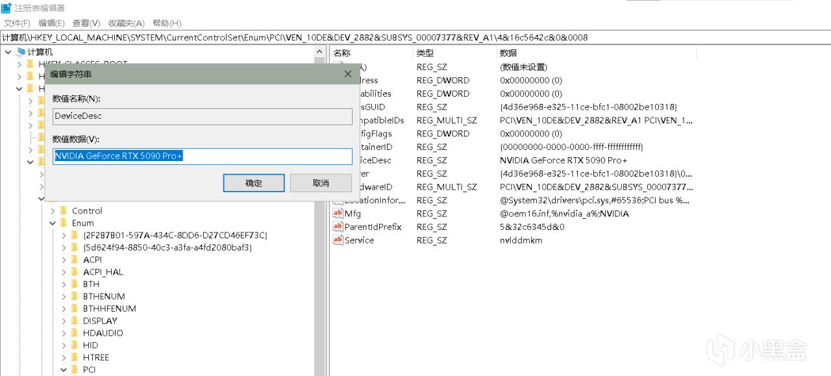Click the tree pane vertical scrollbar
The height and width of the screenshot is (376, 831).
(x=320, y=211)
